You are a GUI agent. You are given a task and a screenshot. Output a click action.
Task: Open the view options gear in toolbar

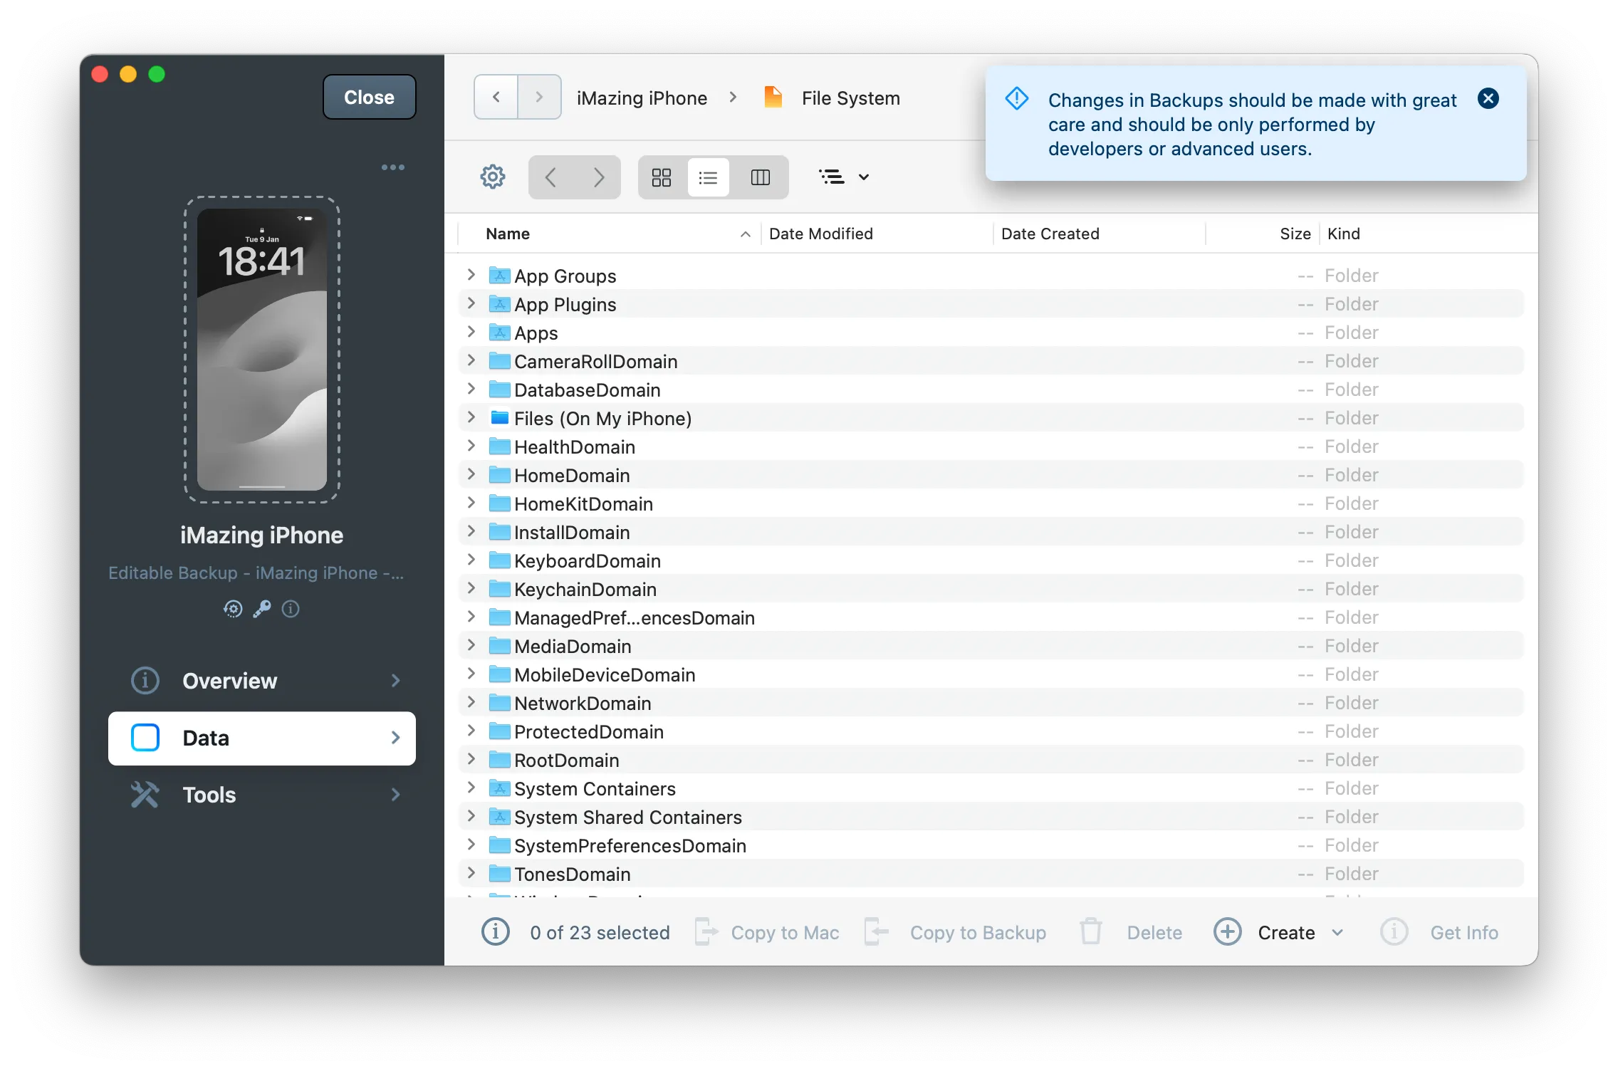(492, 177)
